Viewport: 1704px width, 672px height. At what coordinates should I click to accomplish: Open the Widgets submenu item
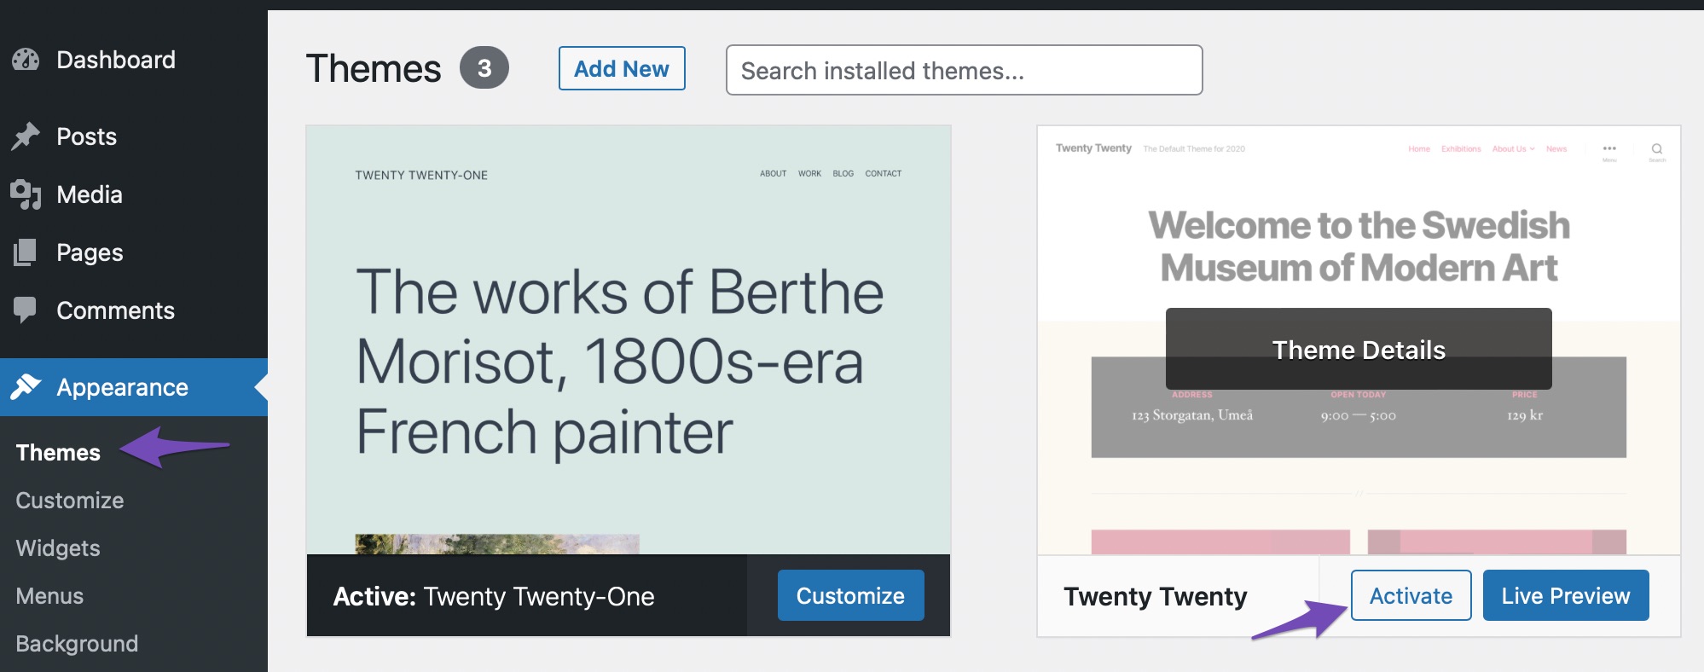pyautogui.click(x=58, y=547)
